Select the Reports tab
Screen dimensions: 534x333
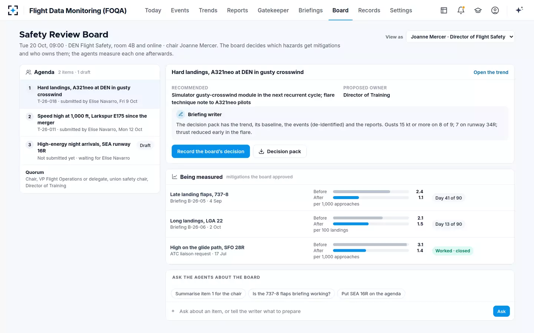click(x=237, y=10)
